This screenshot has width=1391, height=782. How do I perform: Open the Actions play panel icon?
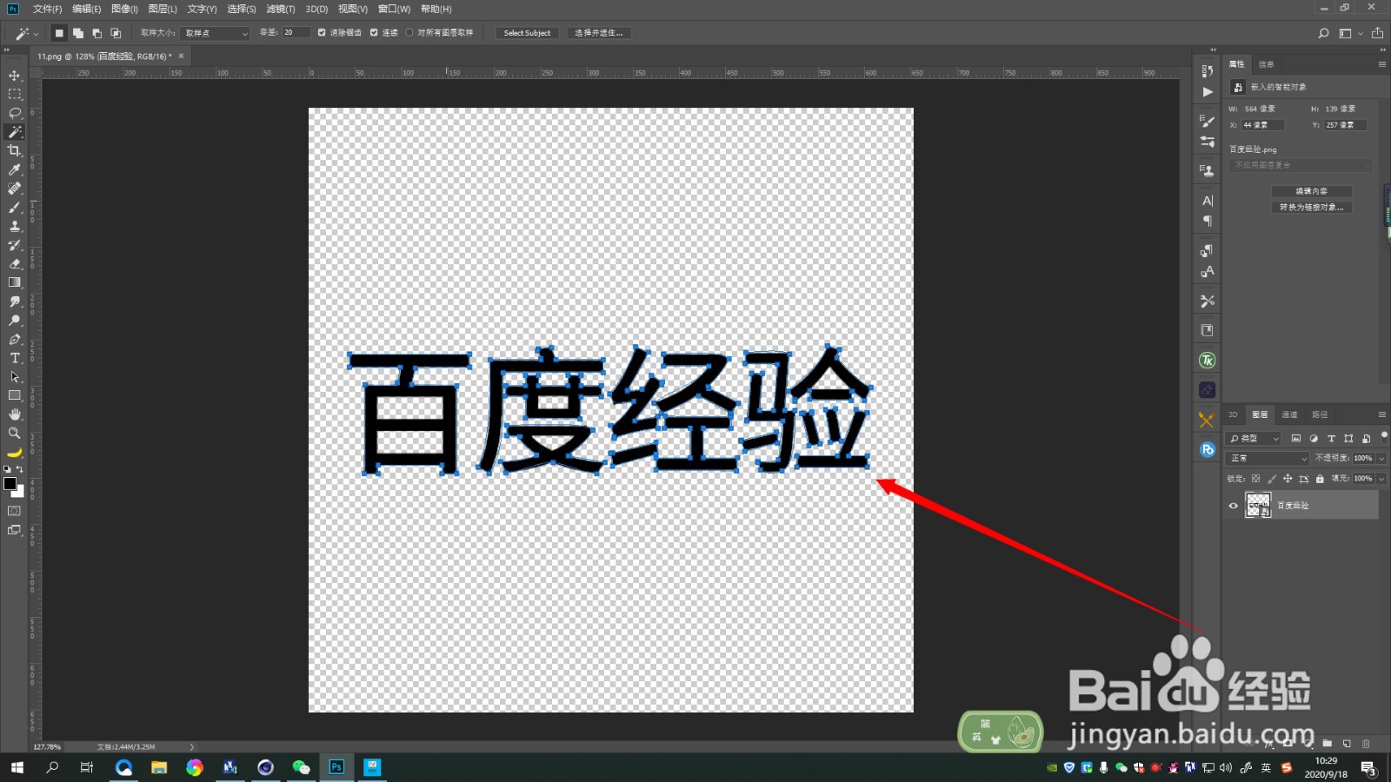click(1207, 91)
